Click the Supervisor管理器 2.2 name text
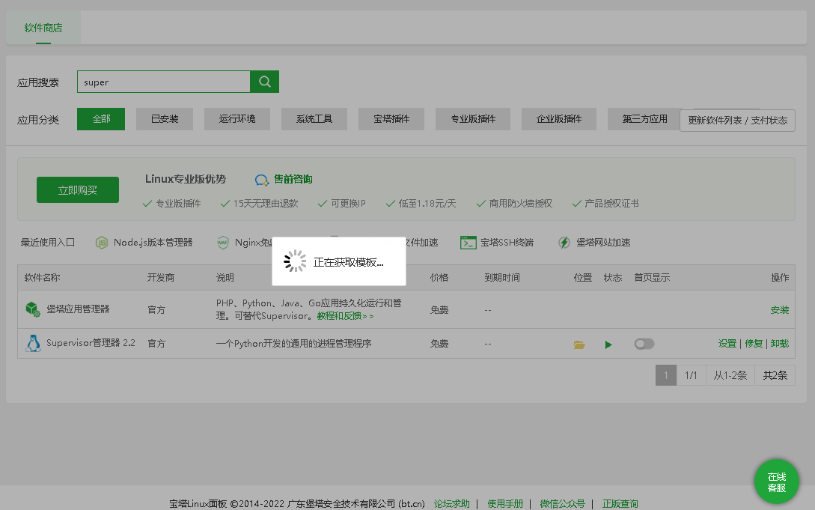The height and width of the screenshot is (510, 815). [91, 343]
